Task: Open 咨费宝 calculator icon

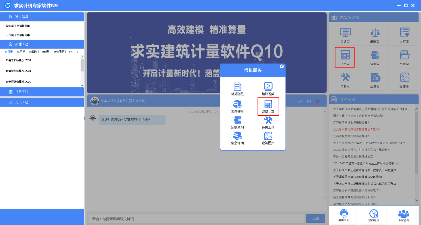Action: click(345, 57)
